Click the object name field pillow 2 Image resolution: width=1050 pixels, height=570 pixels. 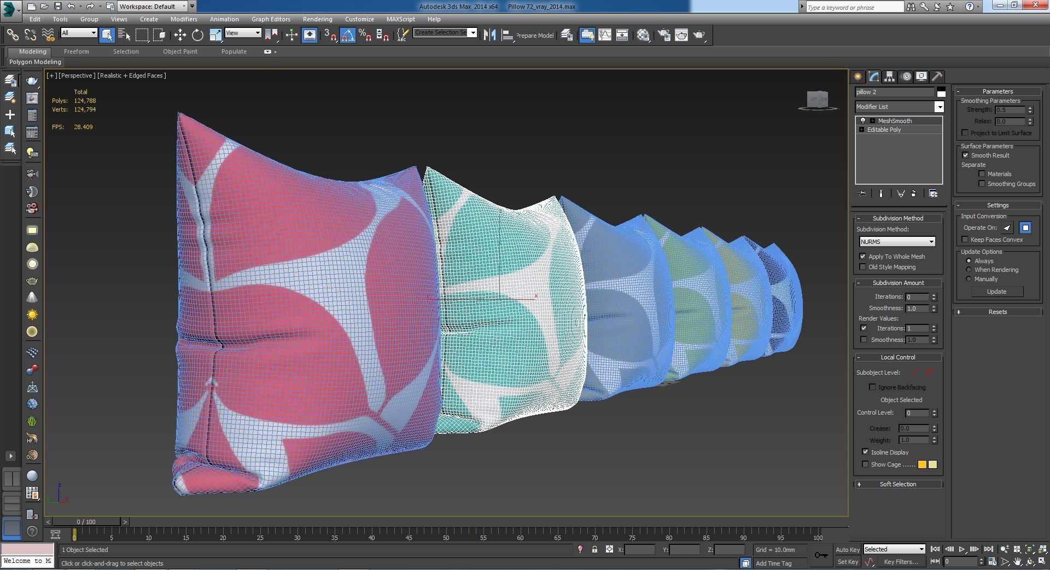pos(895,92)
